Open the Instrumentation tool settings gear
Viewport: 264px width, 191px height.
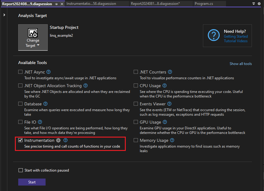(59, 140)
